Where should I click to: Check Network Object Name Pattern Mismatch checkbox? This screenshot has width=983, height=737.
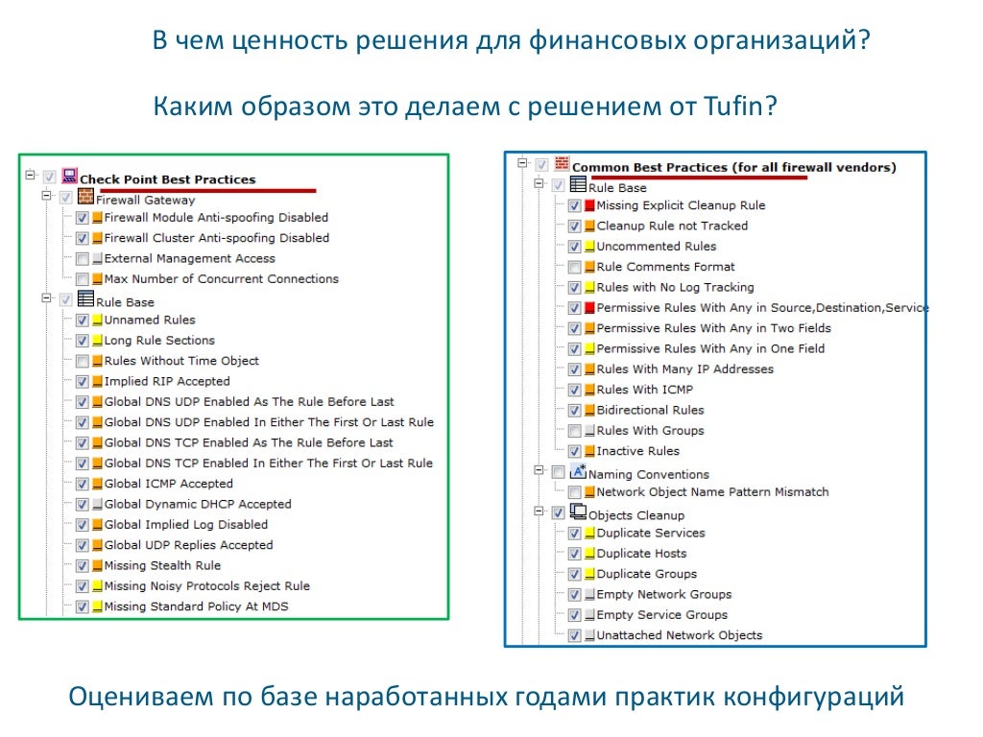574,492
